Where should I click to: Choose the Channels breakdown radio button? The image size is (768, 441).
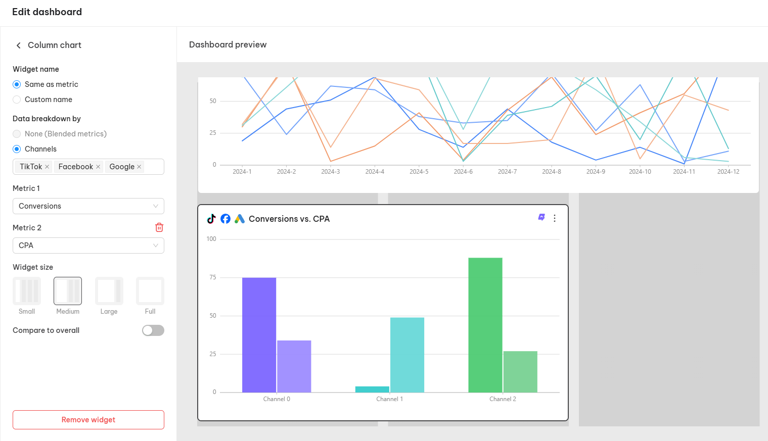coord(17,149)
